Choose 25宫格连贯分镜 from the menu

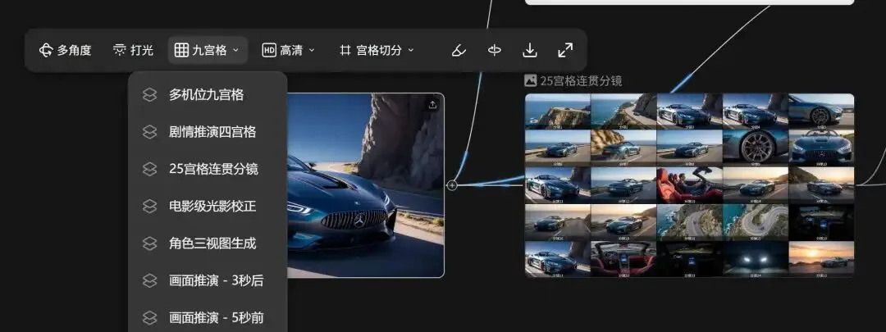pyautogui.click(x=208, y=169)
